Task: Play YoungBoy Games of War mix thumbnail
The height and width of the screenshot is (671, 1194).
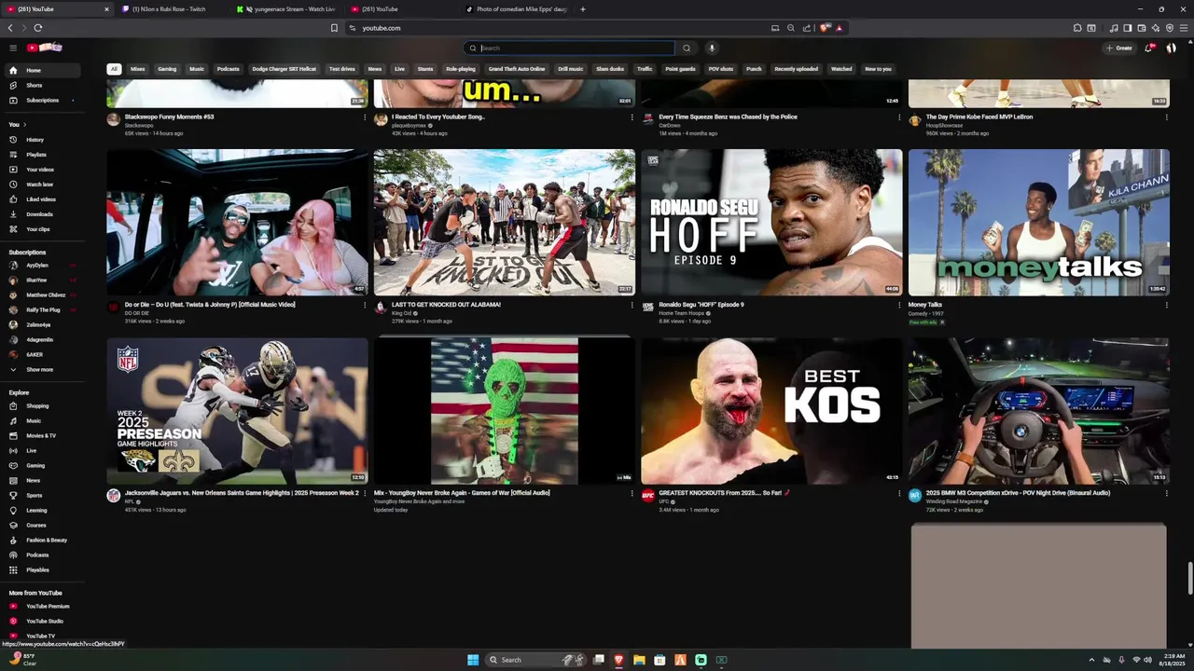Action: click(504, 411)
